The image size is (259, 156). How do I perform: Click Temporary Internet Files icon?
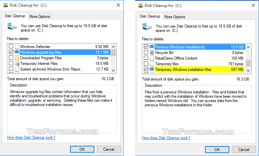tap(17, 63)
